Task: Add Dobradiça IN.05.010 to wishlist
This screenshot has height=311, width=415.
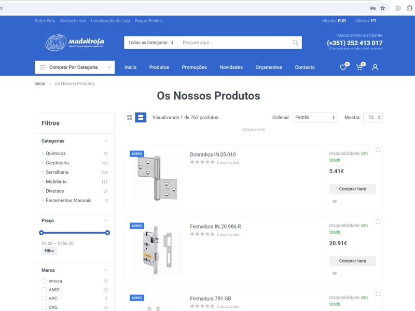Action: click(335, 202)
